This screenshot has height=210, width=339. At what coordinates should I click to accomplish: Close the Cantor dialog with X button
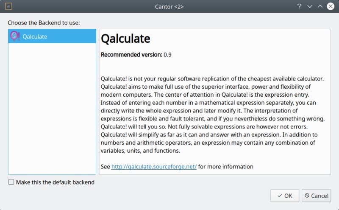[x=331, y=6]
